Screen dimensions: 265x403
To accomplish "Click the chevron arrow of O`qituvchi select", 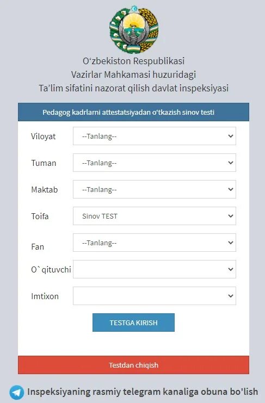I will tap(231, 269).
